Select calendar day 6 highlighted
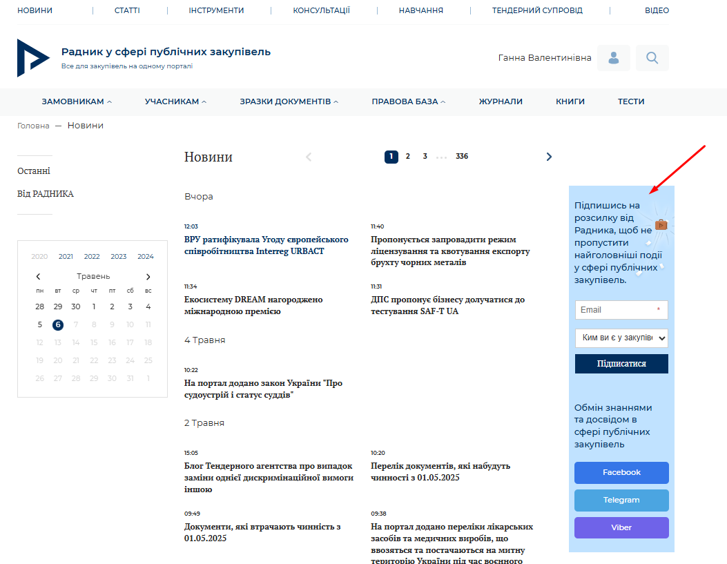This screenshot has width=727, height=564. click(x=58, y=325)
